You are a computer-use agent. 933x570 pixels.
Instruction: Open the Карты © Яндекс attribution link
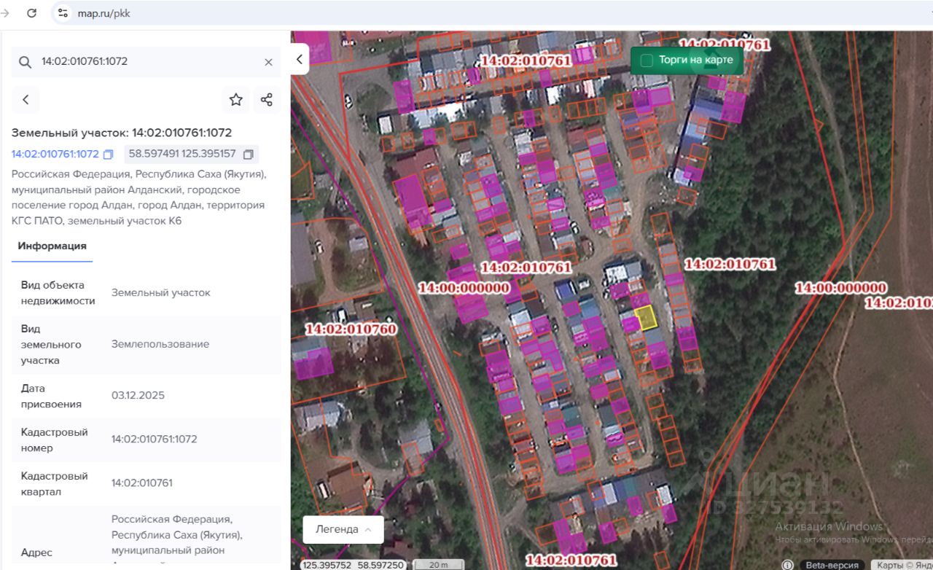point(902,565)
